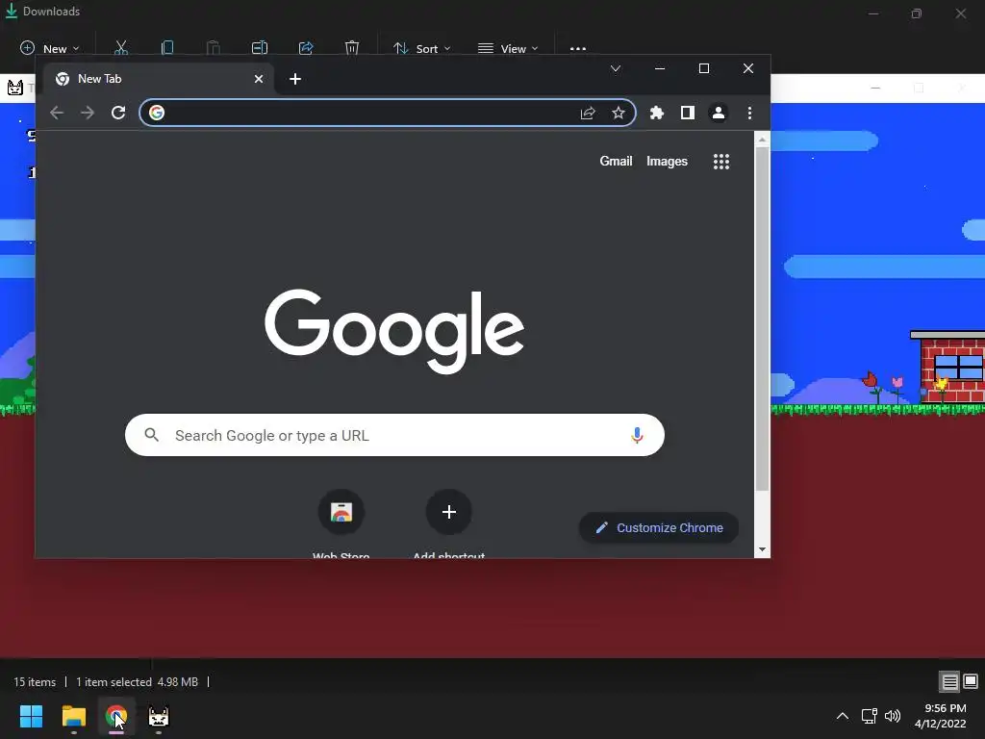985x739 pixels.
Task: Reload the page in Chrome
Action: click(x=118, y=114)
